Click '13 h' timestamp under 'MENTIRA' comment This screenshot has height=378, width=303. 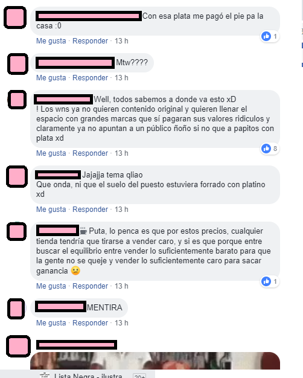(x=121, y=323)
